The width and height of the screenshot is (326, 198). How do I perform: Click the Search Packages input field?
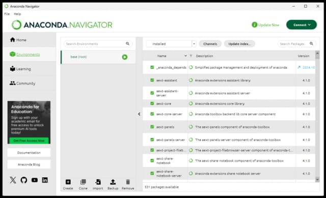pos(296,44)
